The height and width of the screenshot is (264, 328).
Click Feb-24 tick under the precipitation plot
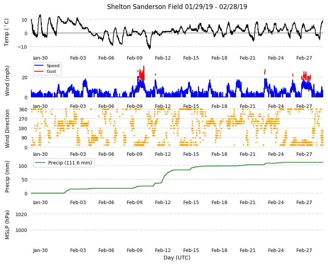(x=276, y=202)
